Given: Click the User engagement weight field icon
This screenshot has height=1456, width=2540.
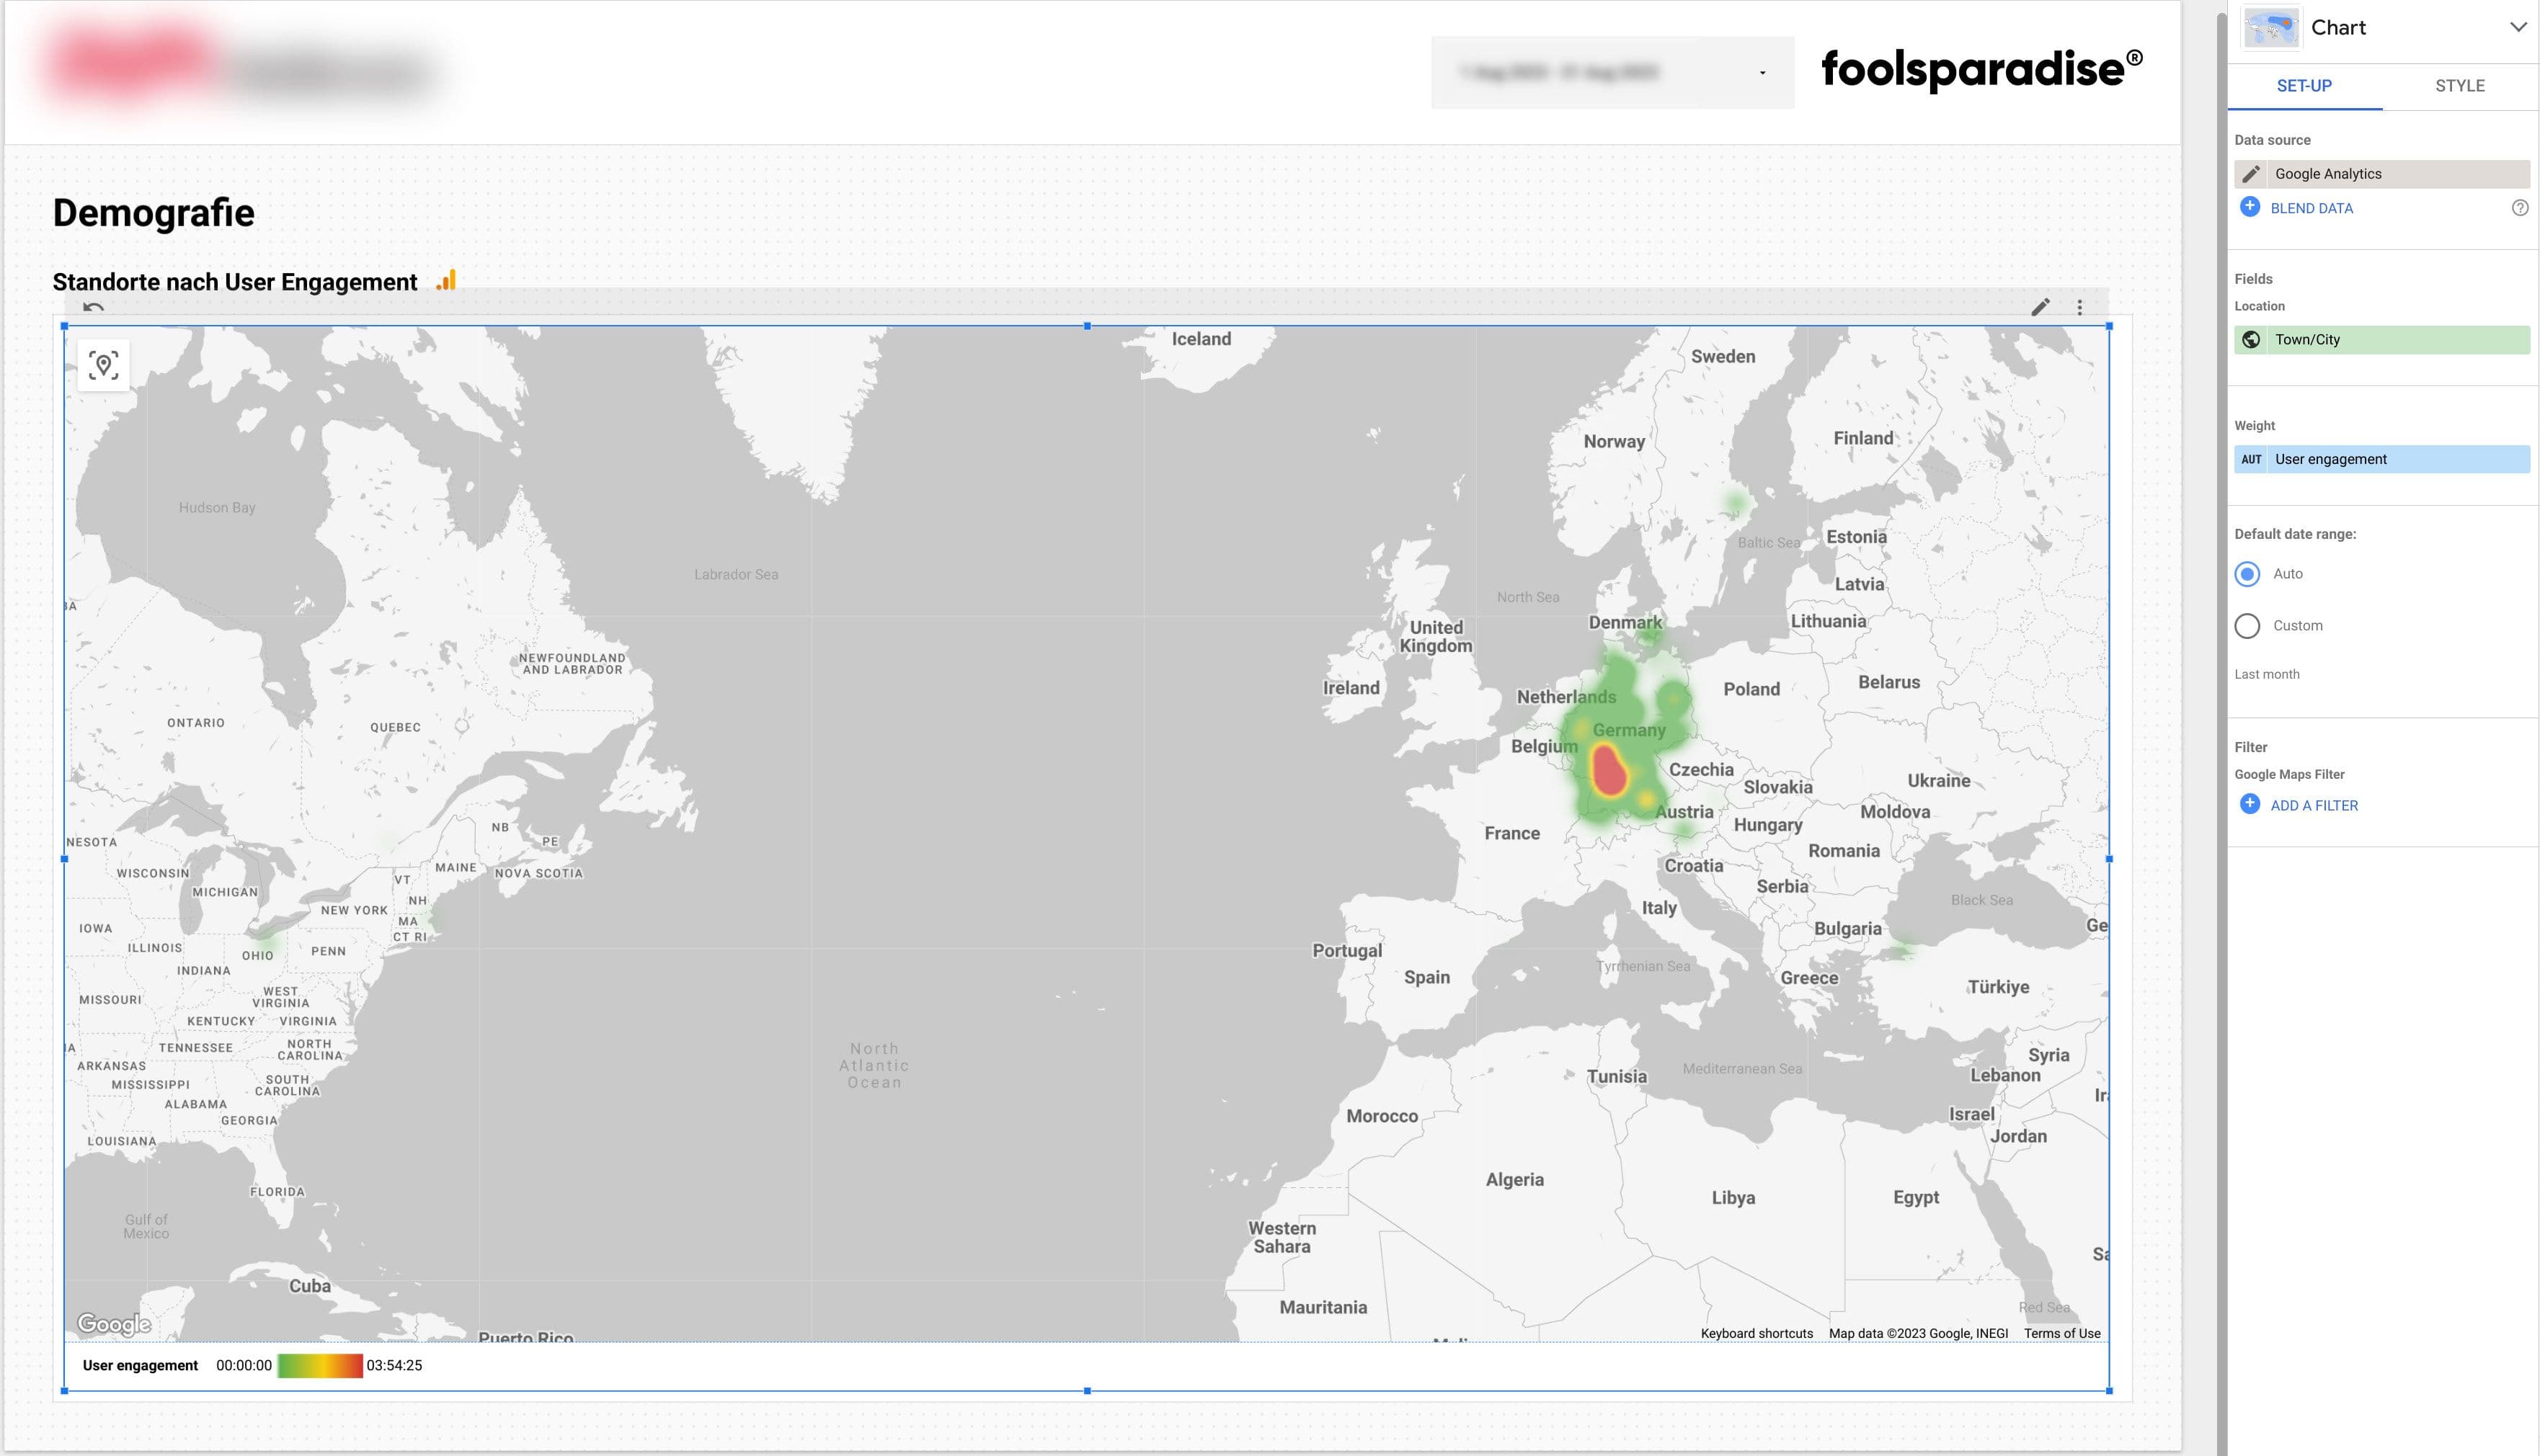Looking at the screenshot, I should (2252, 459).
